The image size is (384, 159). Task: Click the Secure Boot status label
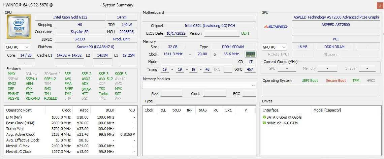click(336, 81)
